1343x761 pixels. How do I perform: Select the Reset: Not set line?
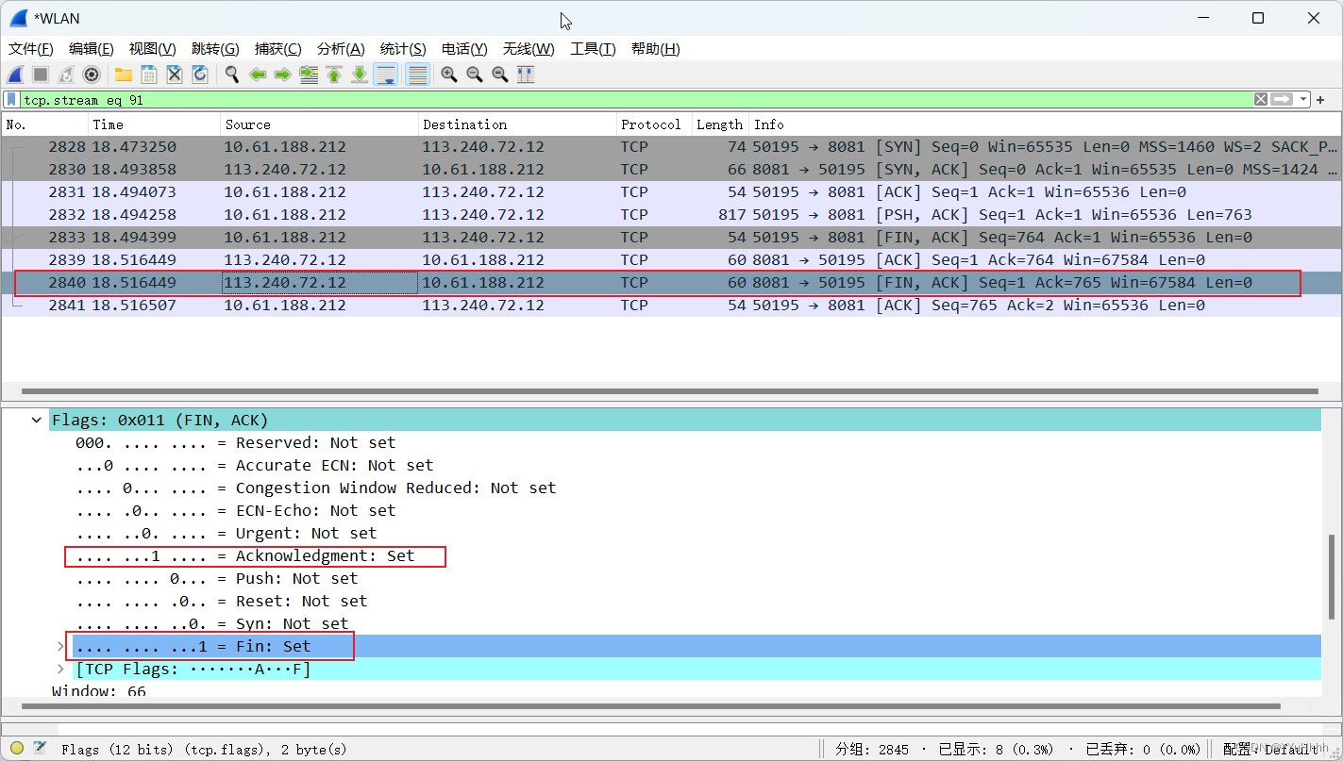pos(222,602)
